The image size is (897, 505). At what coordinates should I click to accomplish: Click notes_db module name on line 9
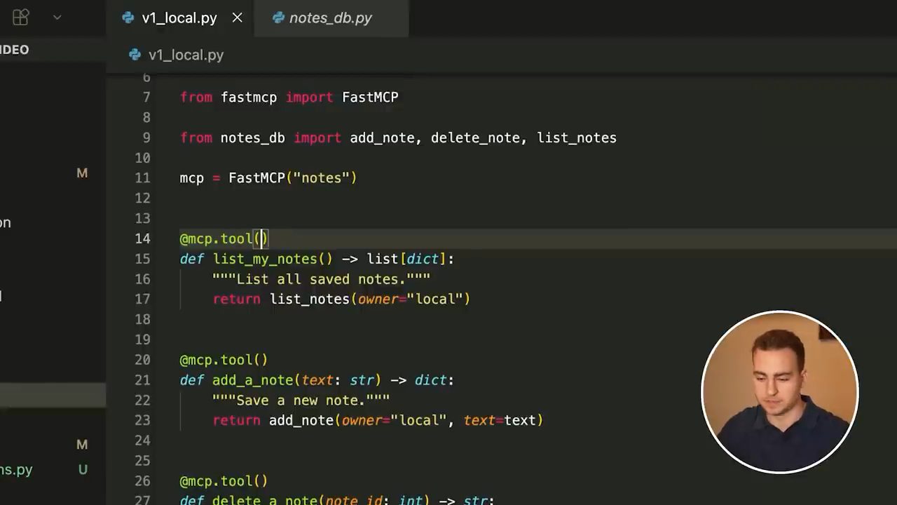pos(253,138)
